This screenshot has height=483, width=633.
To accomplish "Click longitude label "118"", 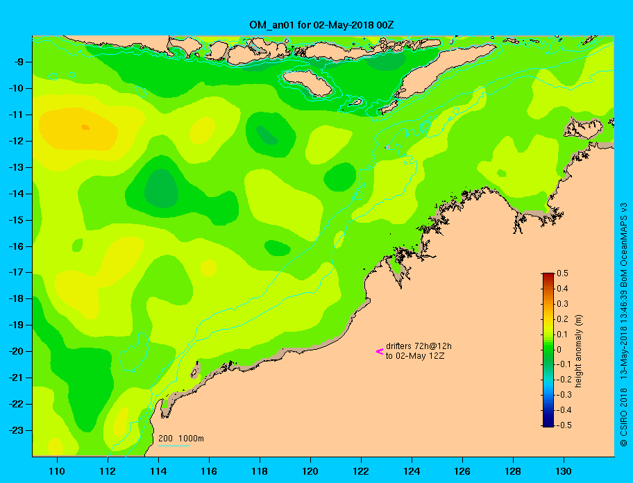I will tap(260, 471).
